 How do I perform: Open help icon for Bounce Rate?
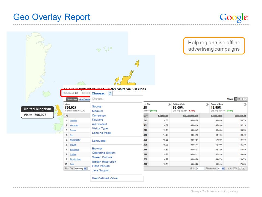pyautogui.click(x=245, y=104)
